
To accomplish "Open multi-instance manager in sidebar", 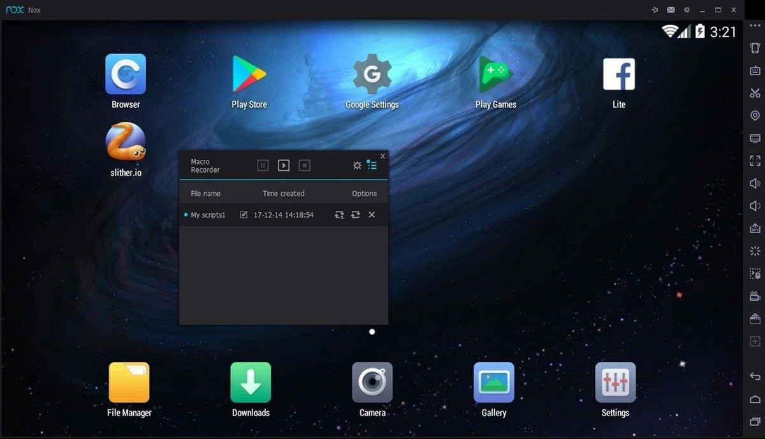I will [755, 319].
